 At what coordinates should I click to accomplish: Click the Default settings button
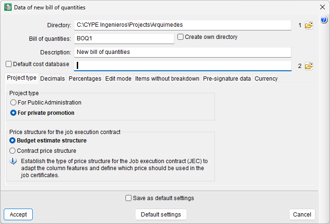point(161,215)
